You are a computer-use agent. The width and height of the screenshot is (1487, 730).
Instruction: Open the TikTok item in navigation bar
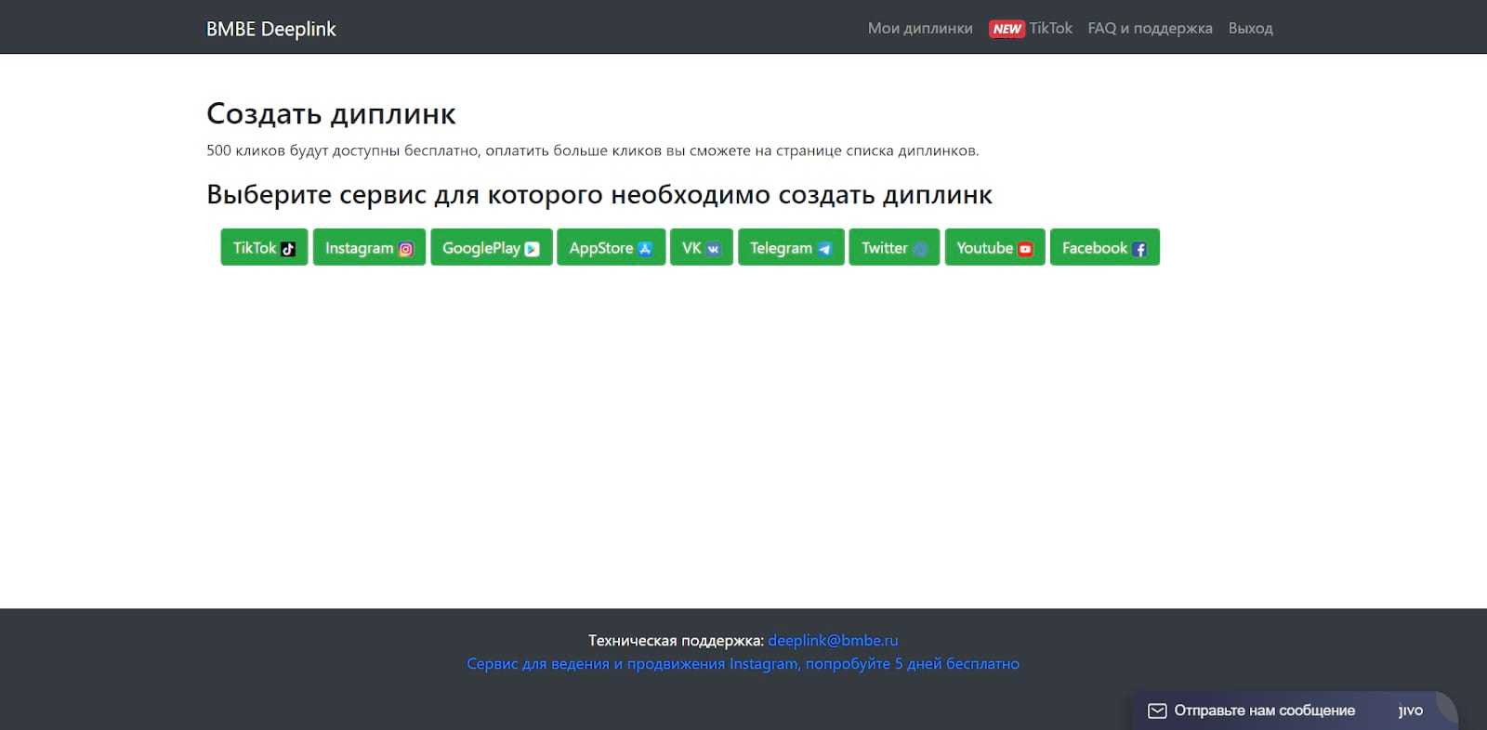pyautogui.click(x=1050, y=29)
